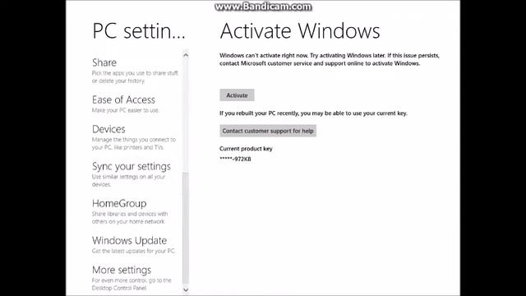
Task: Click the sidebar scrollbar thumb
Action: [186, 229]
